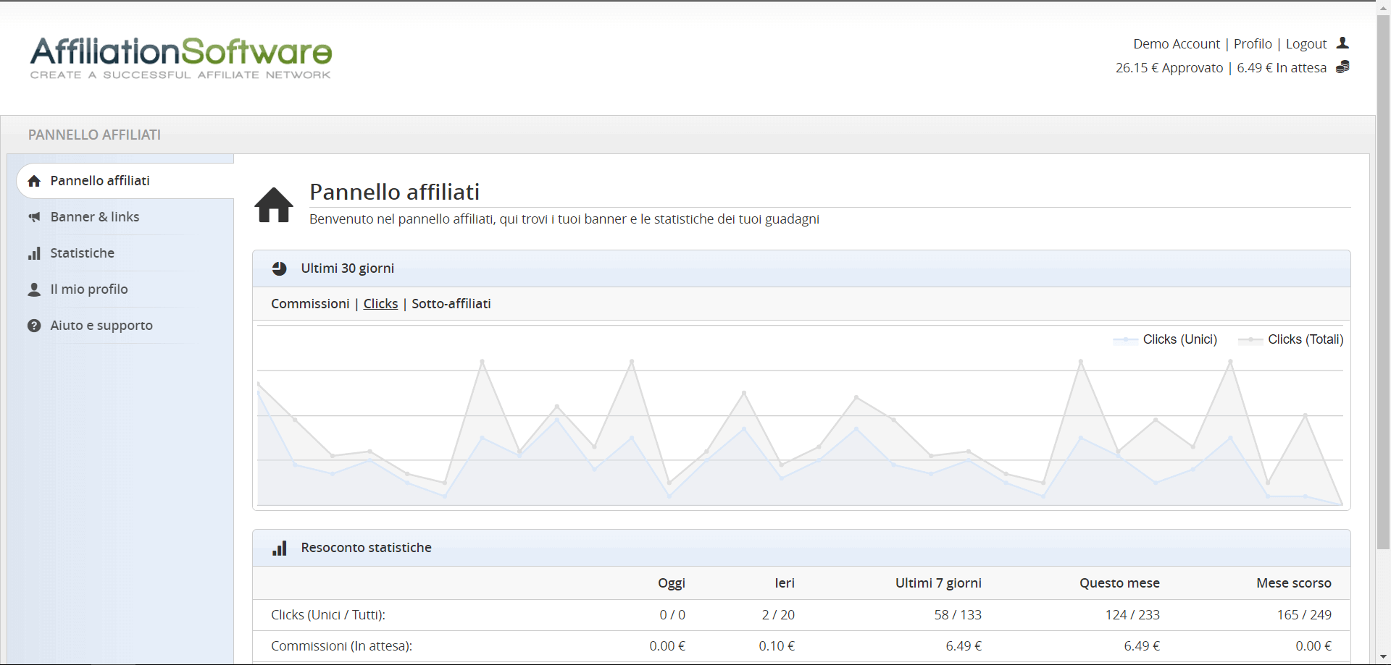Screen dimensions: 1391x665
Task: Click the bar chart icon next to Statistiche
Action: coord(34,253)
